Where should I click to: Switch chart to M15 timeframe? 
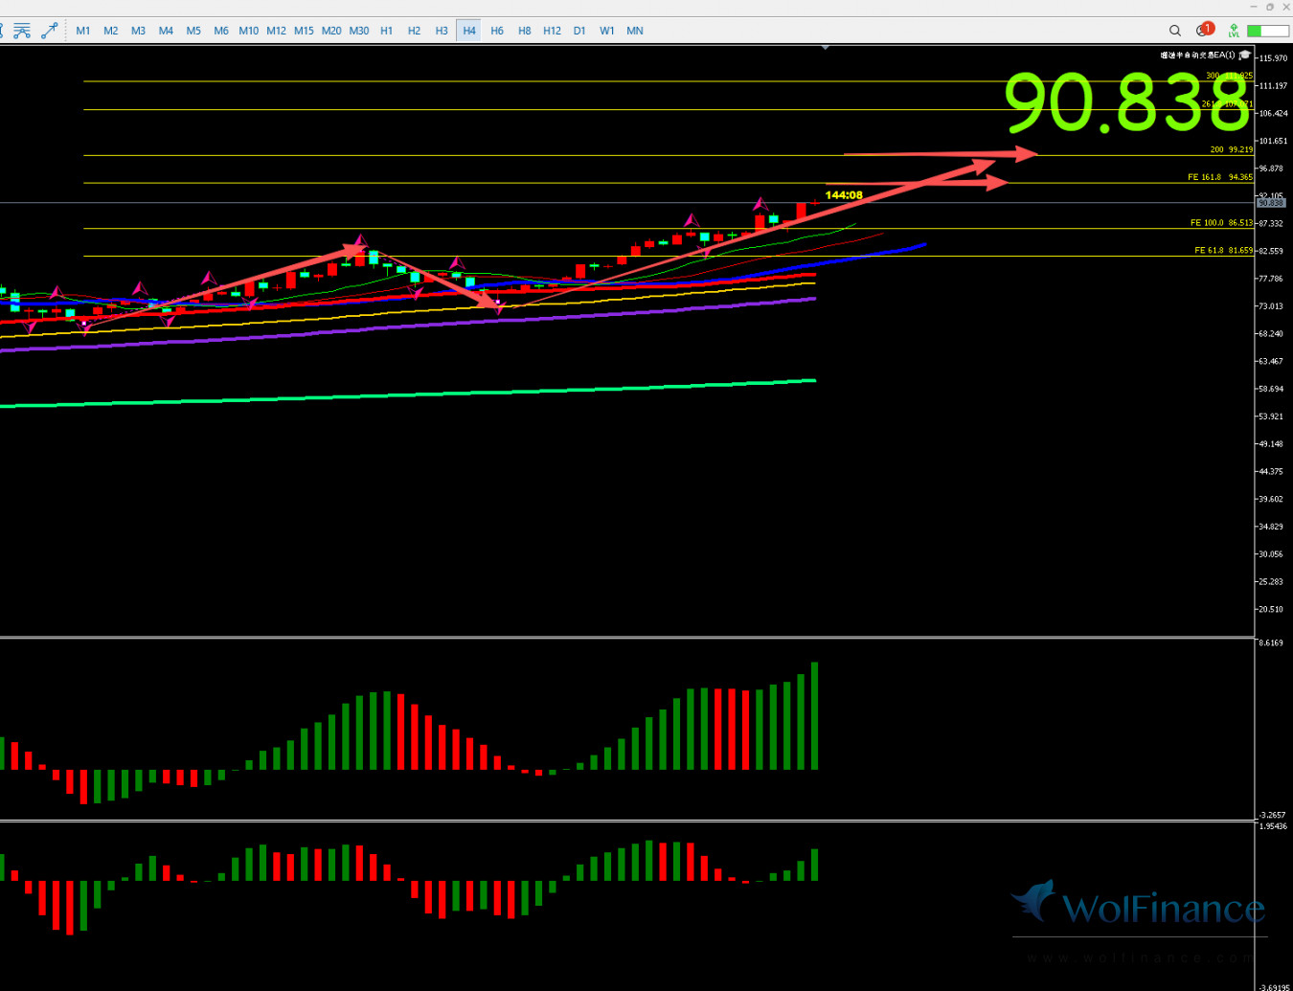coord(304,31)
